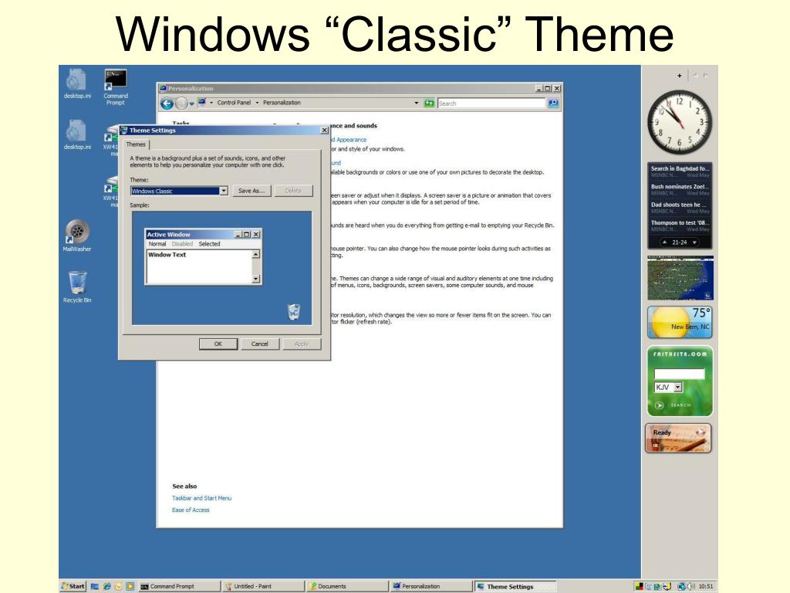
Task: Open the address bar history dropdown arrow
Action: (416, 103)
